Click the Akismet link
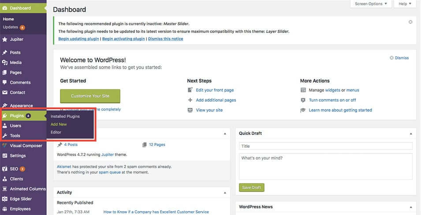The width and height of the screenshot is (421, 215). pos(64,167)
